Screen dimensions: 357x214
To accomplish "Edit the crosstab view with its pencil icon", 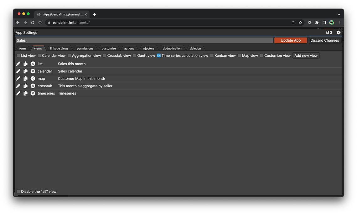I will click(18, 86).
